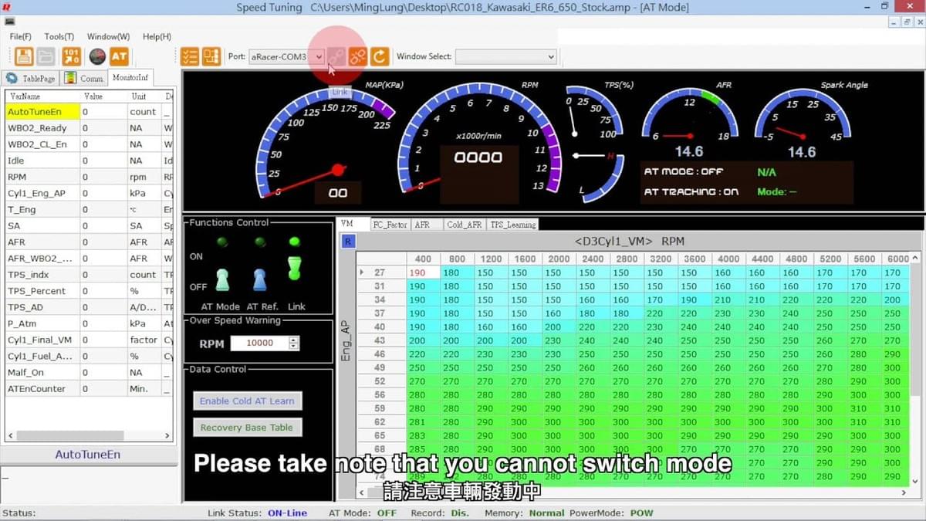Switch to the Comm tab

(x=83, y=78)
